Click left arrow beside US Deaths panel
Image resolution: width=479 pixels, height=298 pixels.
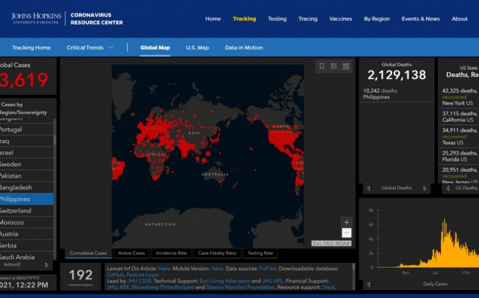448,189
